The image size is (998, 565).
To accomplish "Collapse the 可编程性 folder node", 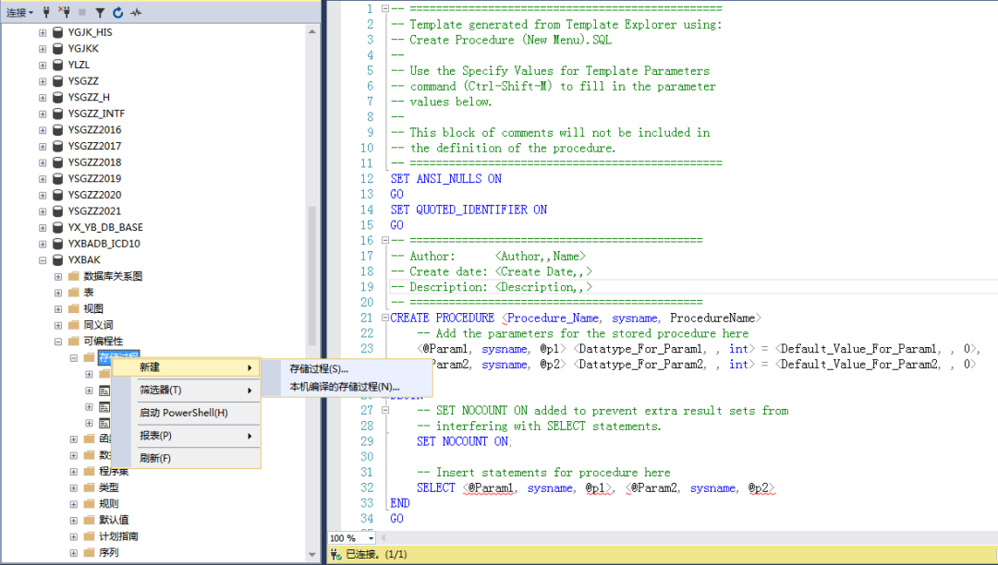I will pyautogui.click(x=57, y=342).
